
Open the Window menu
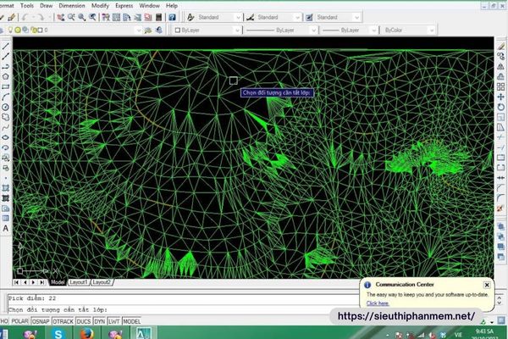click(x=149, y=6)
